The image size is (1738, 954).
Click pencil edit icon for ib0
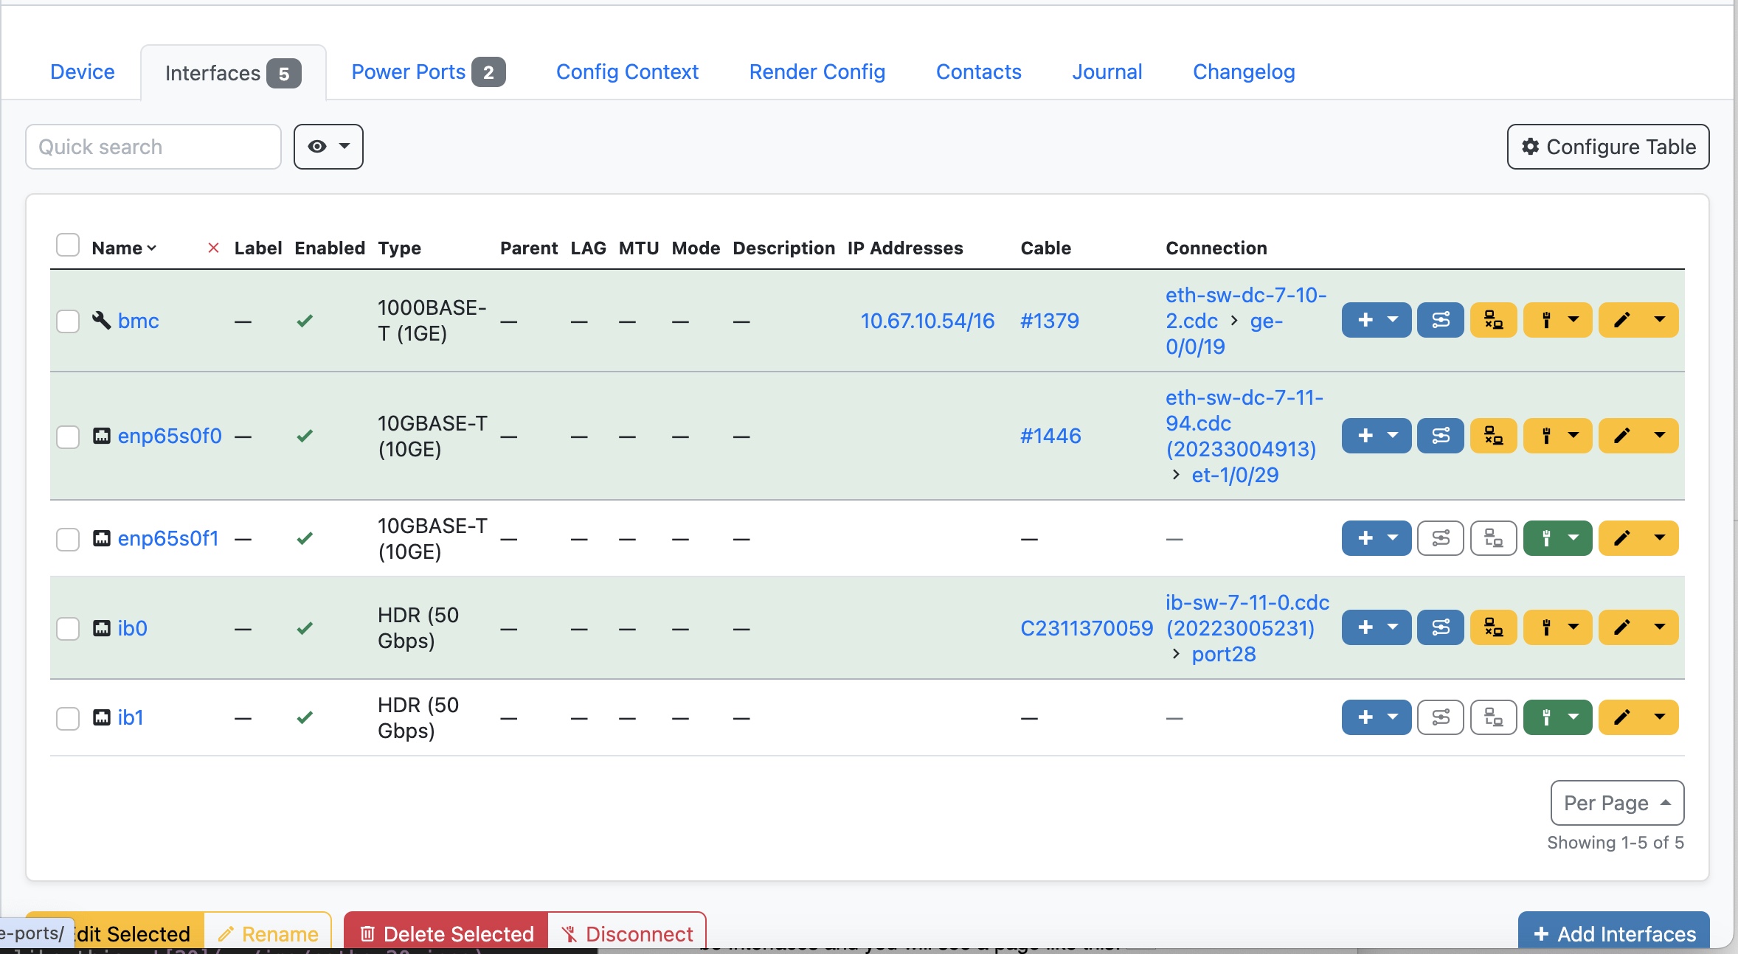(x=1621, y=627)
